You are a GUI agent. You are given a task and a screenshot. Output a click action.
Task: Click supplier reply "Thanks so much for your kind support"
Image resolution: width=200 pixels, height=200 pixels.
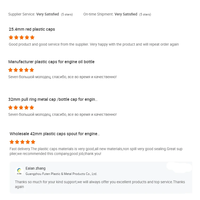tap(100, 184)
